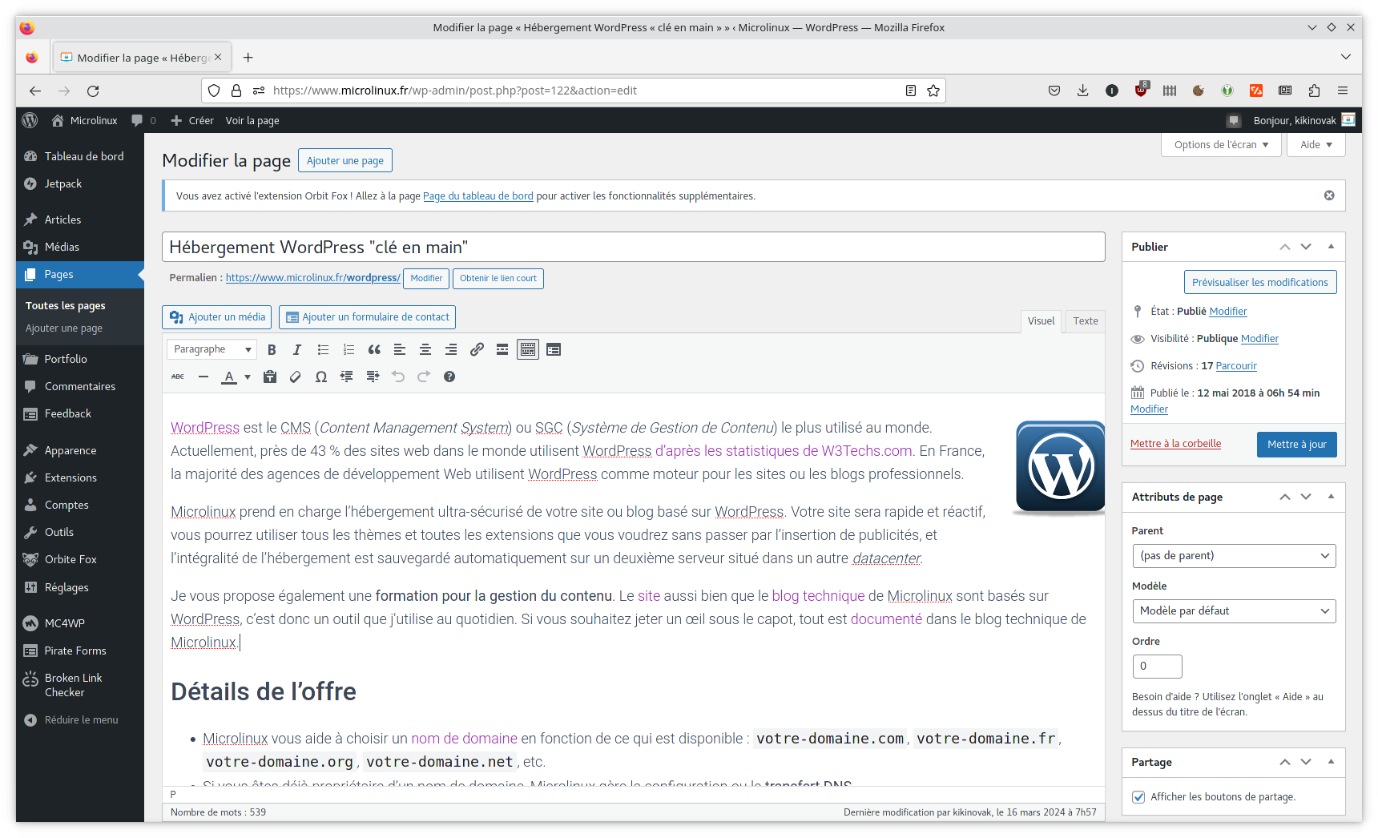The image size is (1378, 838).
Task: Toggle the editor toolbar visibility button
Action: (x=528, y=349)
